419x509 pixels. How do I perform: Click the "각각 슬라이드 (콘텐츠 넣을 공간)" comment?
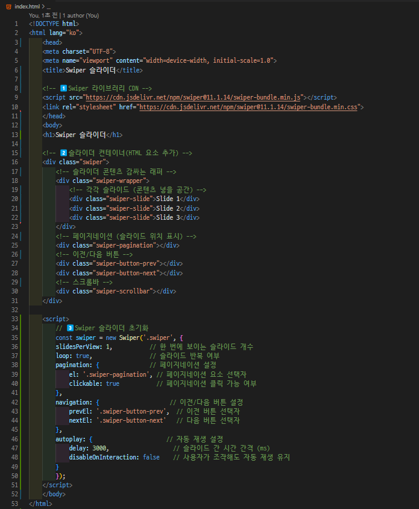[x=137, y=190]
